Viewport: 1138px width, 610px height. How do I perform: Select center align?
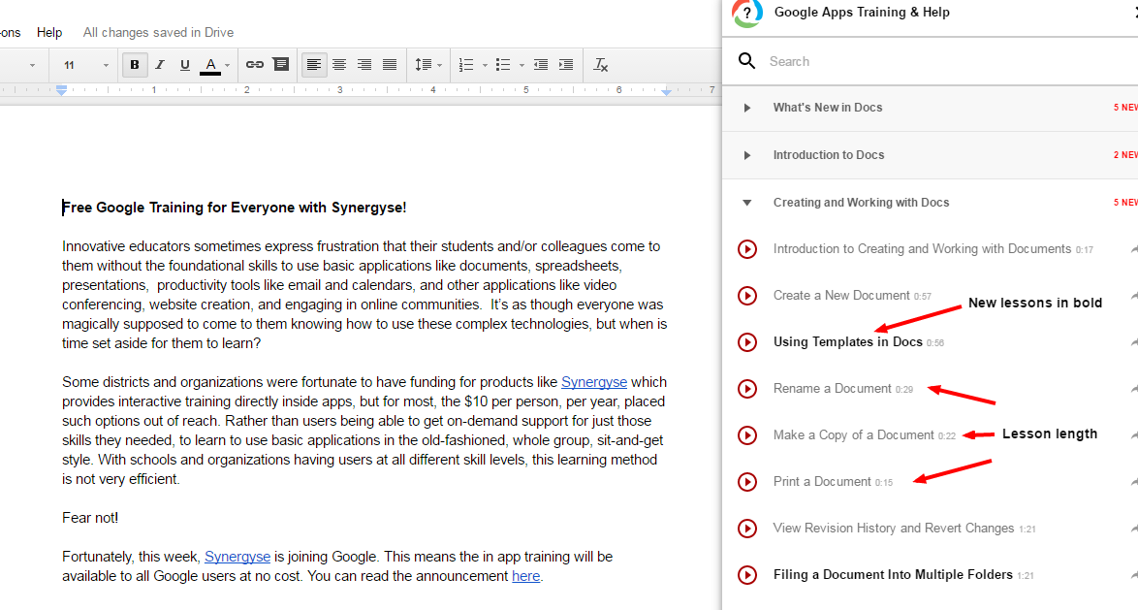pos(339,65)
